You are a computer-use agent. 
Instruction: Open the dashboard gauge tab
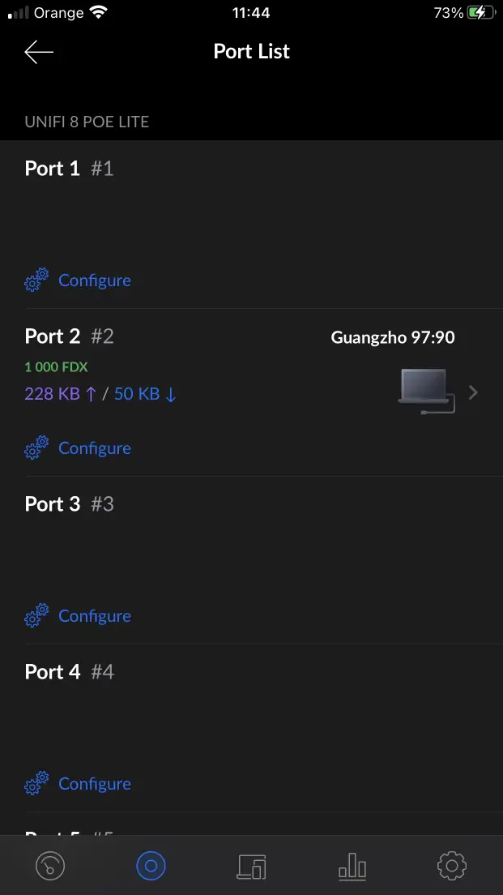[50, 866]
